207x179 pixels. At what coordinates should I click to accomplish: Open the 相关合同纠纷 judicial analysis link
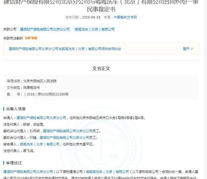(65, 49)
